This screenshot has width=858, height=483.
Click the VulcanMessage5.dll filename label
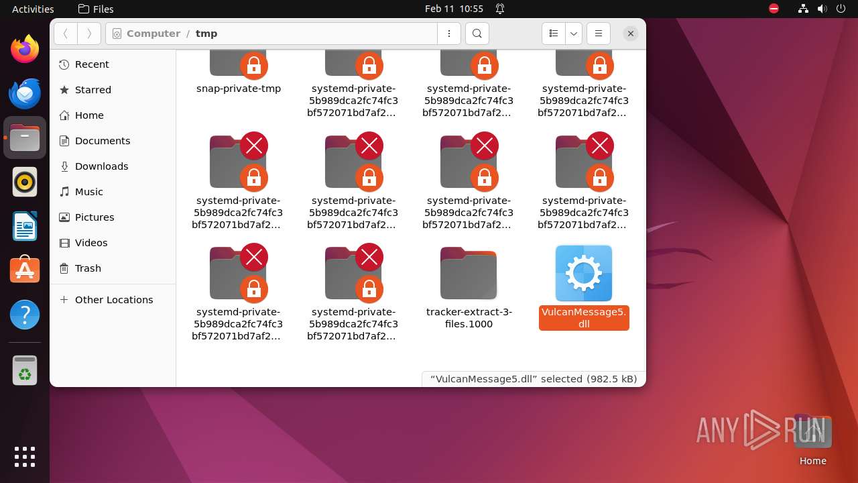[584, 318]
